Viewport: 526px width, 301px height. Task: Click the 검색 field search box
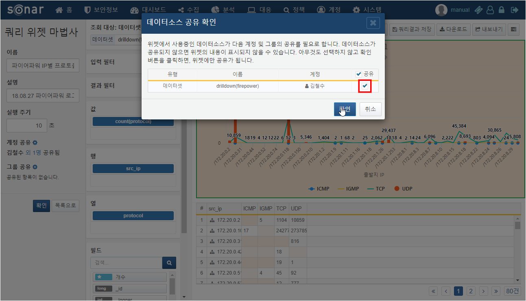pyautogui.click(x=126, y=263)
